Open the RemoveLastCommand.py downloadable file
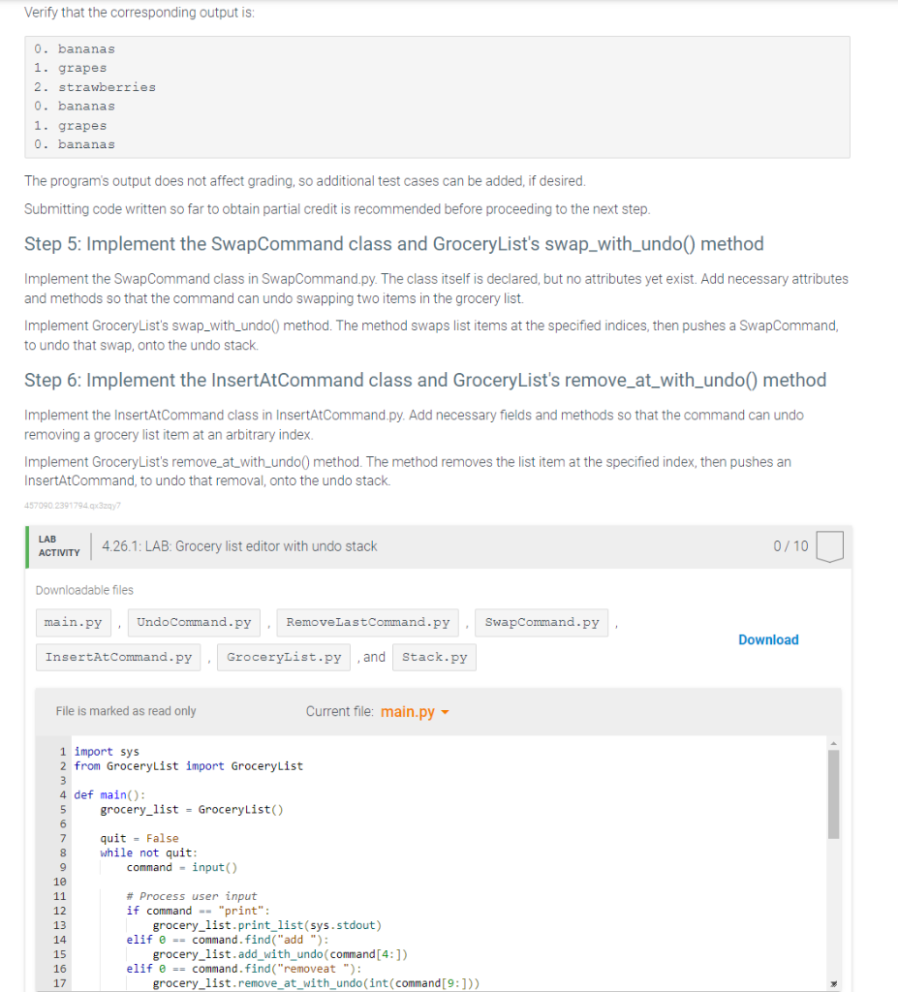This screenshot has height=992, width=898. (367, 623)
